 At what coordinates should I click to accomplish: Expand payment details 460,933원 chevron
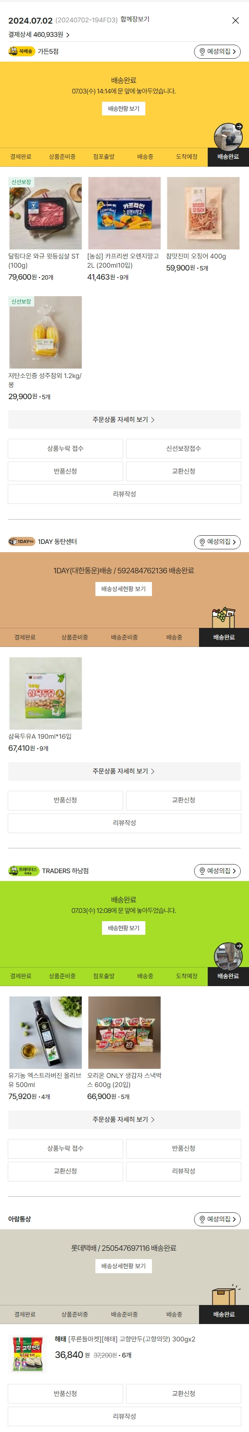[x=68, y=35]
